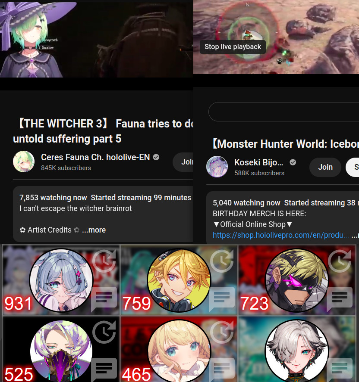
Task: Click Join next to Ceres Fauna channel
Action: click(183, 162)
